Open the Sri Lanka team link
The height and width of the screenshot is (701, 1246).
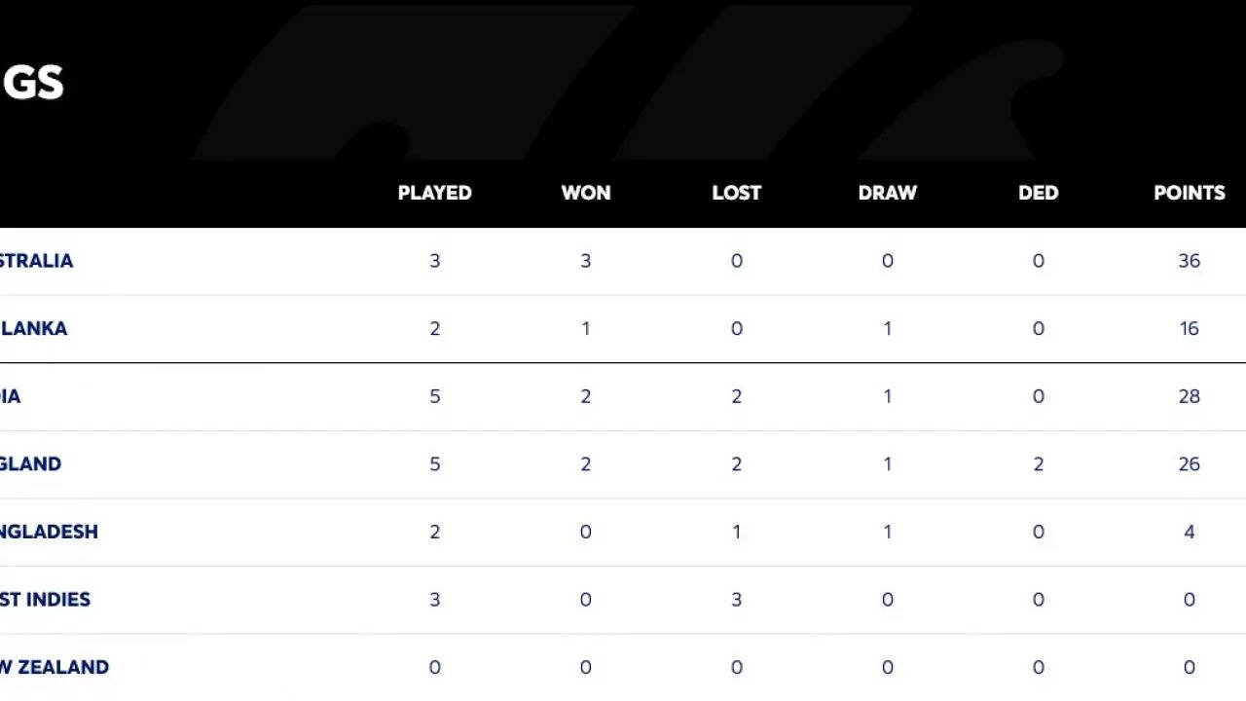[x=33, y=328]
